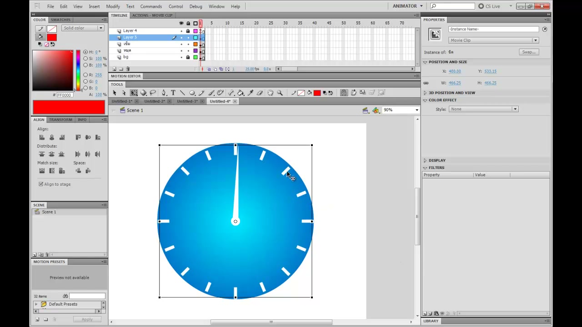Viewport: 582px width, 327px height.
Task: Click Edit Scene clapper icon
Action: 365,110
